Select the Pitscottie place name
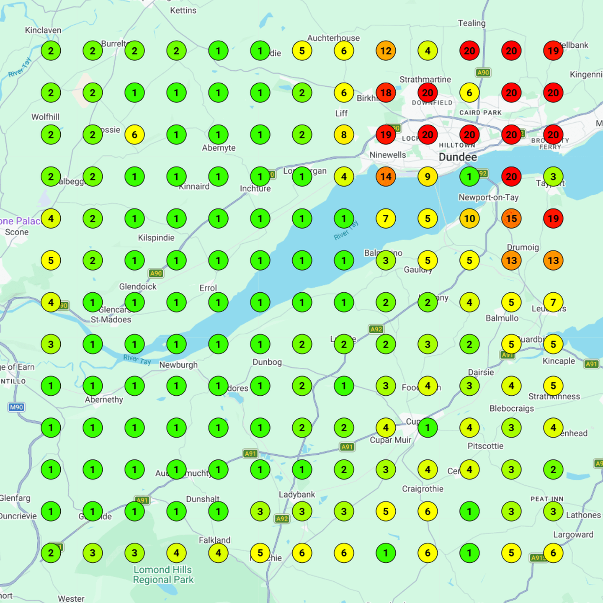This screenshot has height=603, width=603. pyautogui.click(x=485, y=446)
